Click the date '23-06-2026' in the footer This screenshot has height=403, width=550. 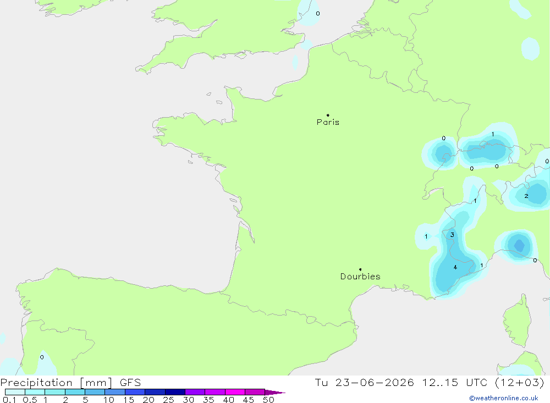click(375, 382)
